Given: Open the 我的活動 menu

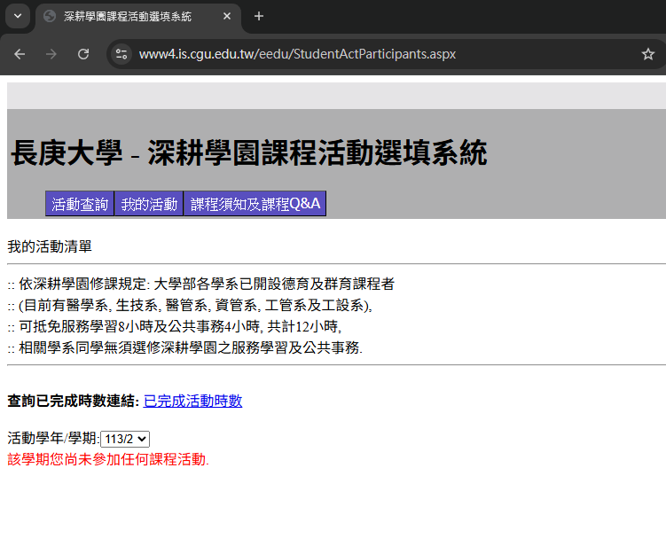Looking at the screenshot, I should [x=149, y=204].
